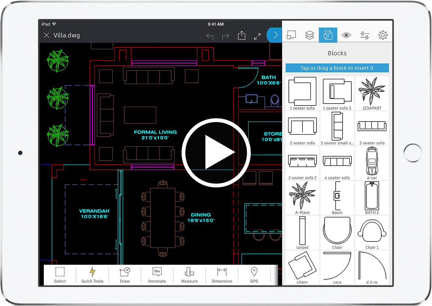Open the share/export icon
This screenshot has width=432, height=306.
coord(242,35)
